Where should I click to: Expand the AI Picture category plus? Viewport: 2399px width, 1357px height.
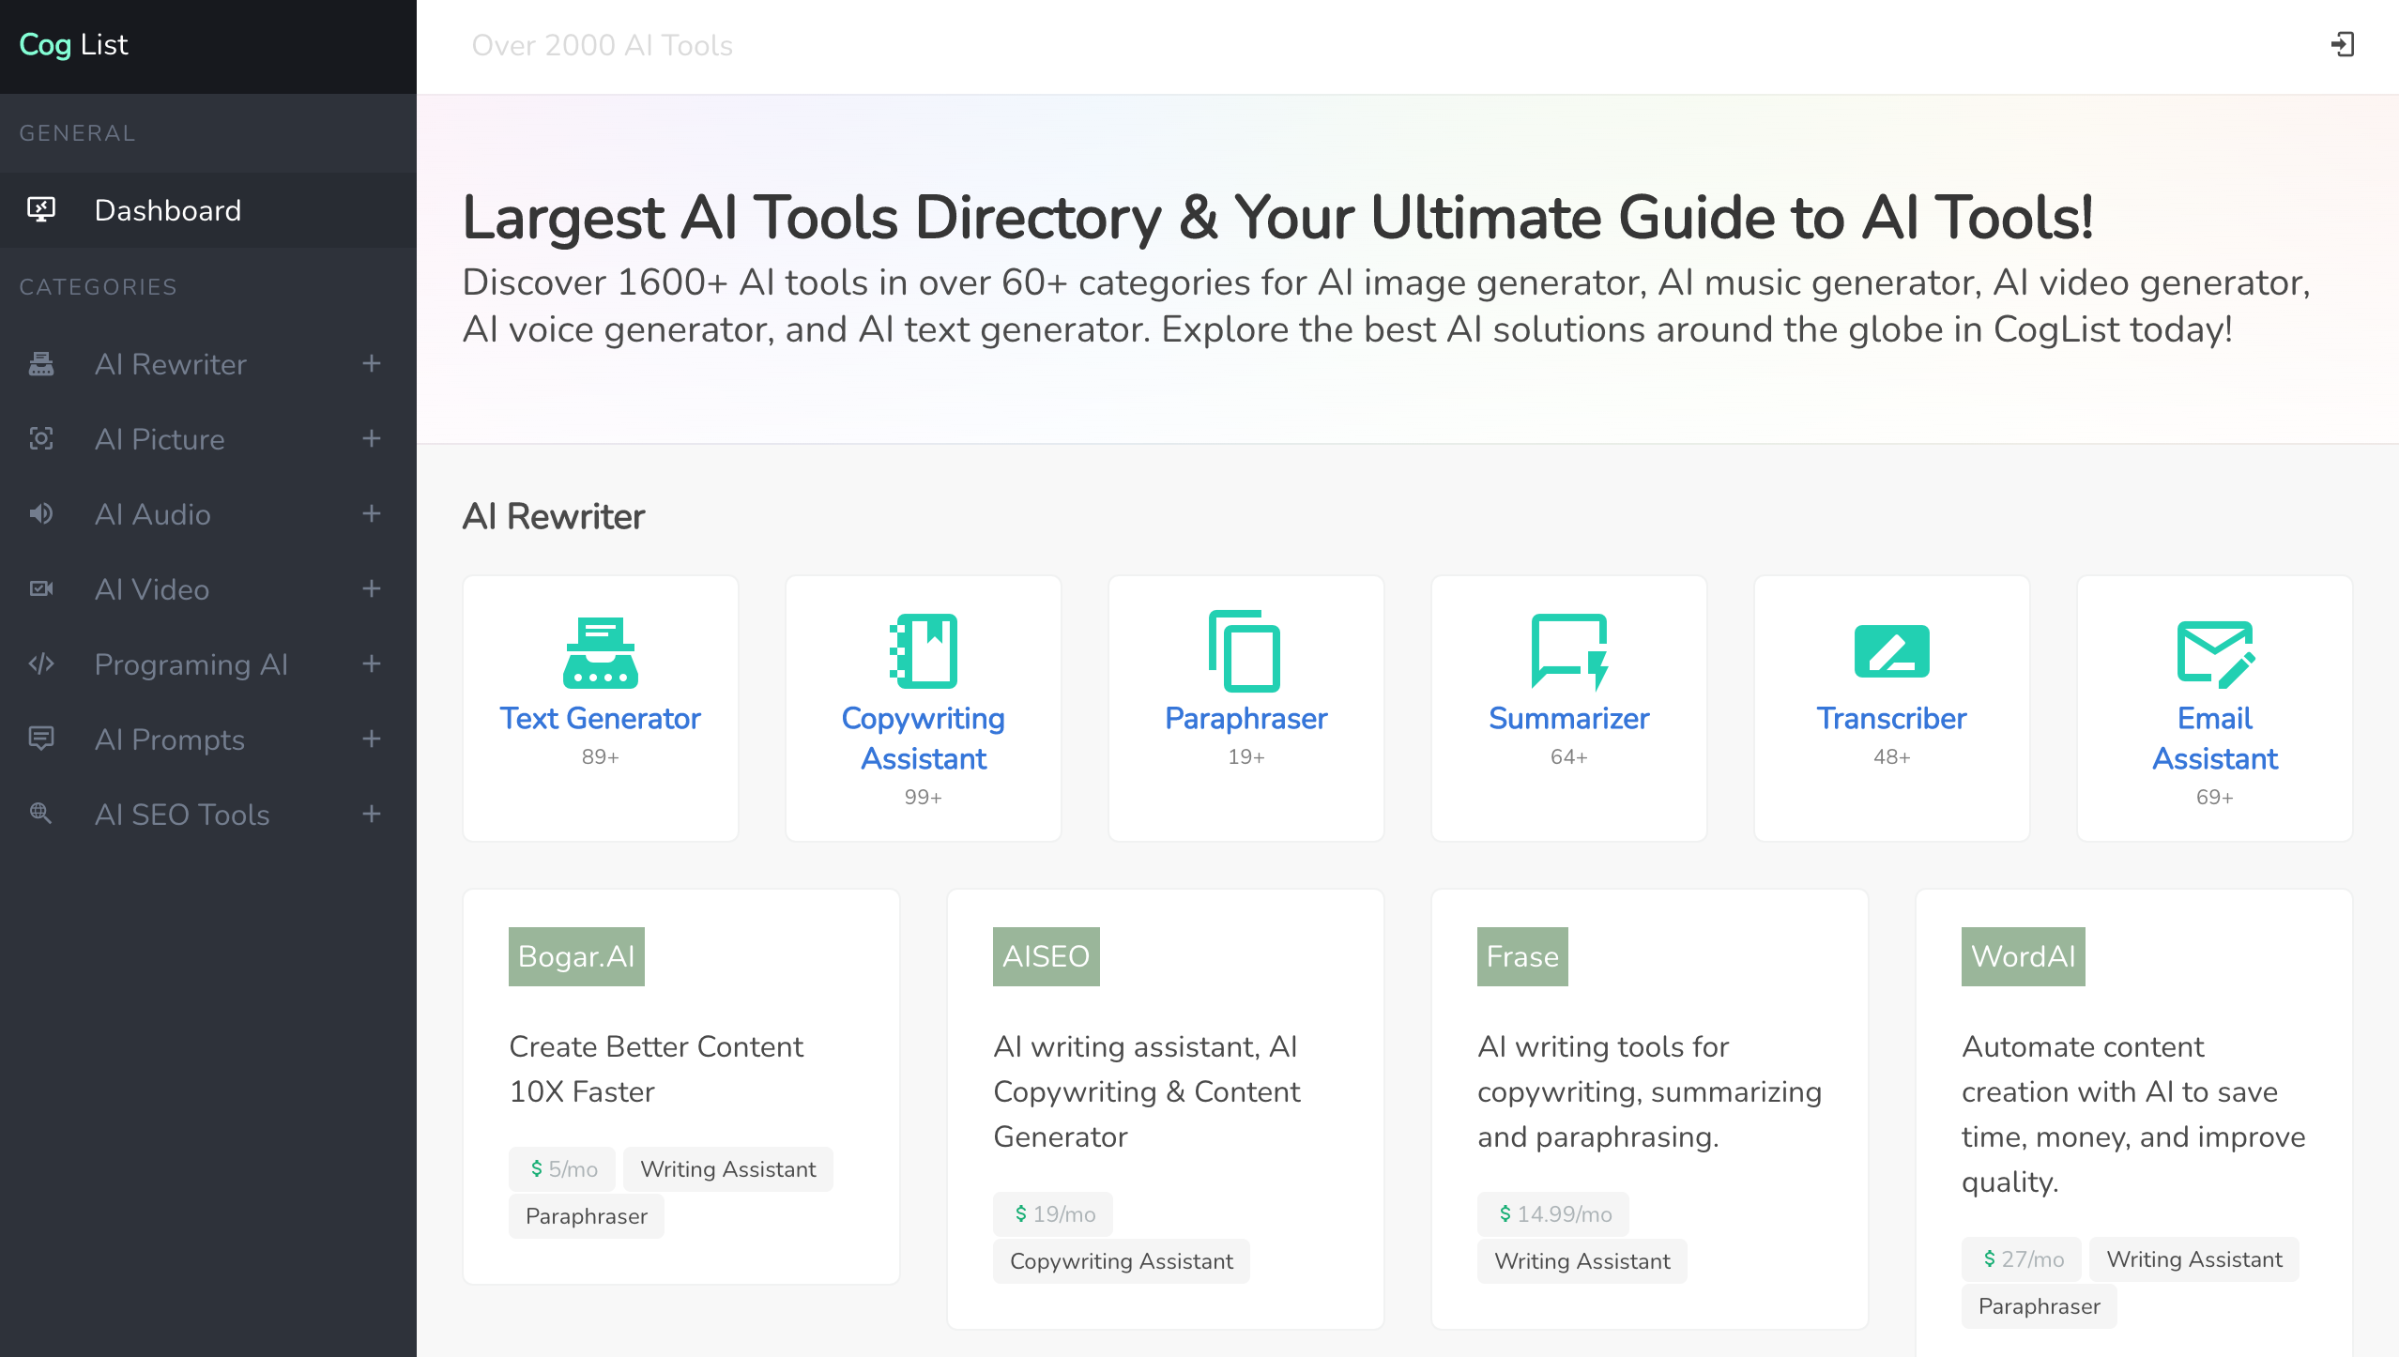(372, 438)
